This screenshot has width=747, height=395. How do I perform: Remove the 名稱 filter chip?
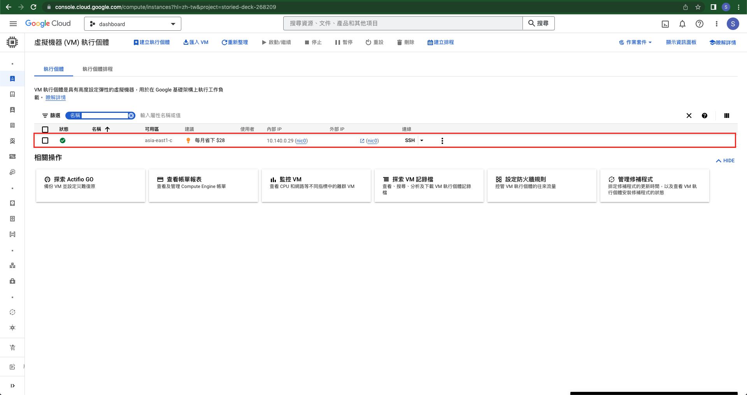pyautogui.click(x=132, y=116)
